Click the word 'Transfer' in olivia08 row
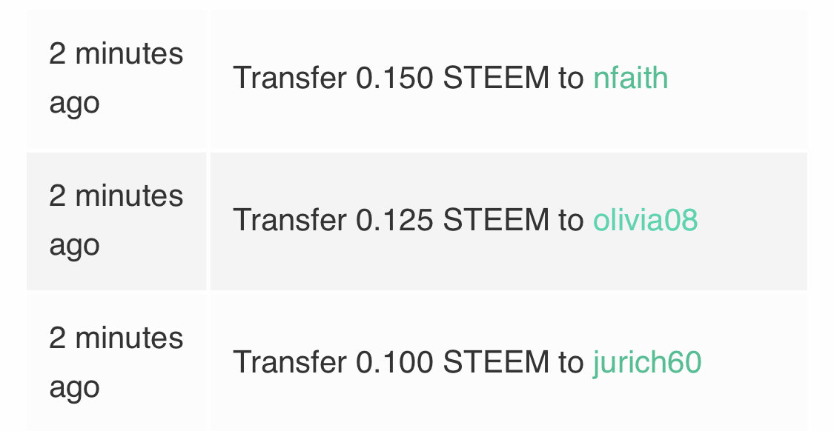This screenshot has width=834, height=431. coord(290,219)
